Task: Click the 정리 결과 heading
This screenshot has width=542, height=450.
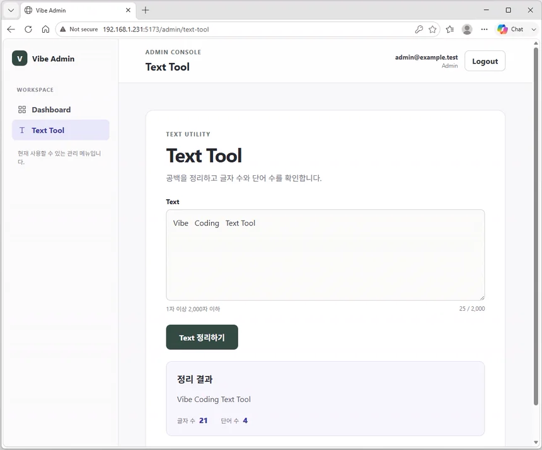Action: (195, 379)
